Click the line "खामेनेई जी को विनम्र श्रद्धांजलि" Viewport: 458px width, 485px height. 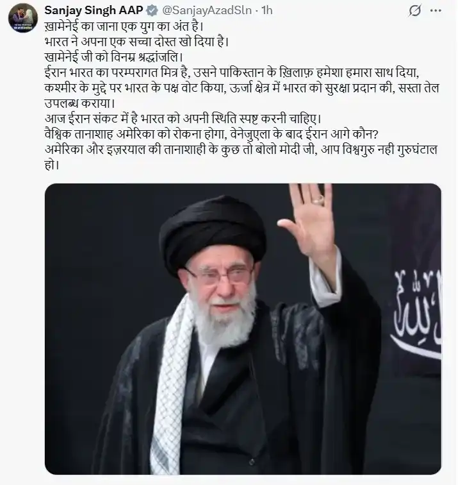click(114, 57)
